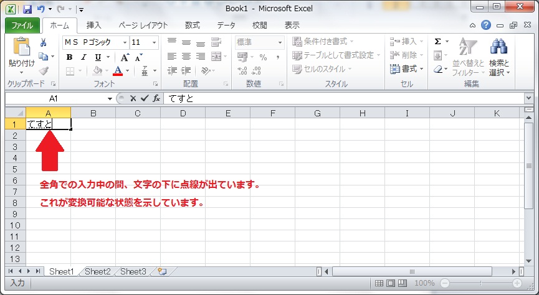Increase indent icon
Viewport: 539px width, 295px height.
coord(186,70)
